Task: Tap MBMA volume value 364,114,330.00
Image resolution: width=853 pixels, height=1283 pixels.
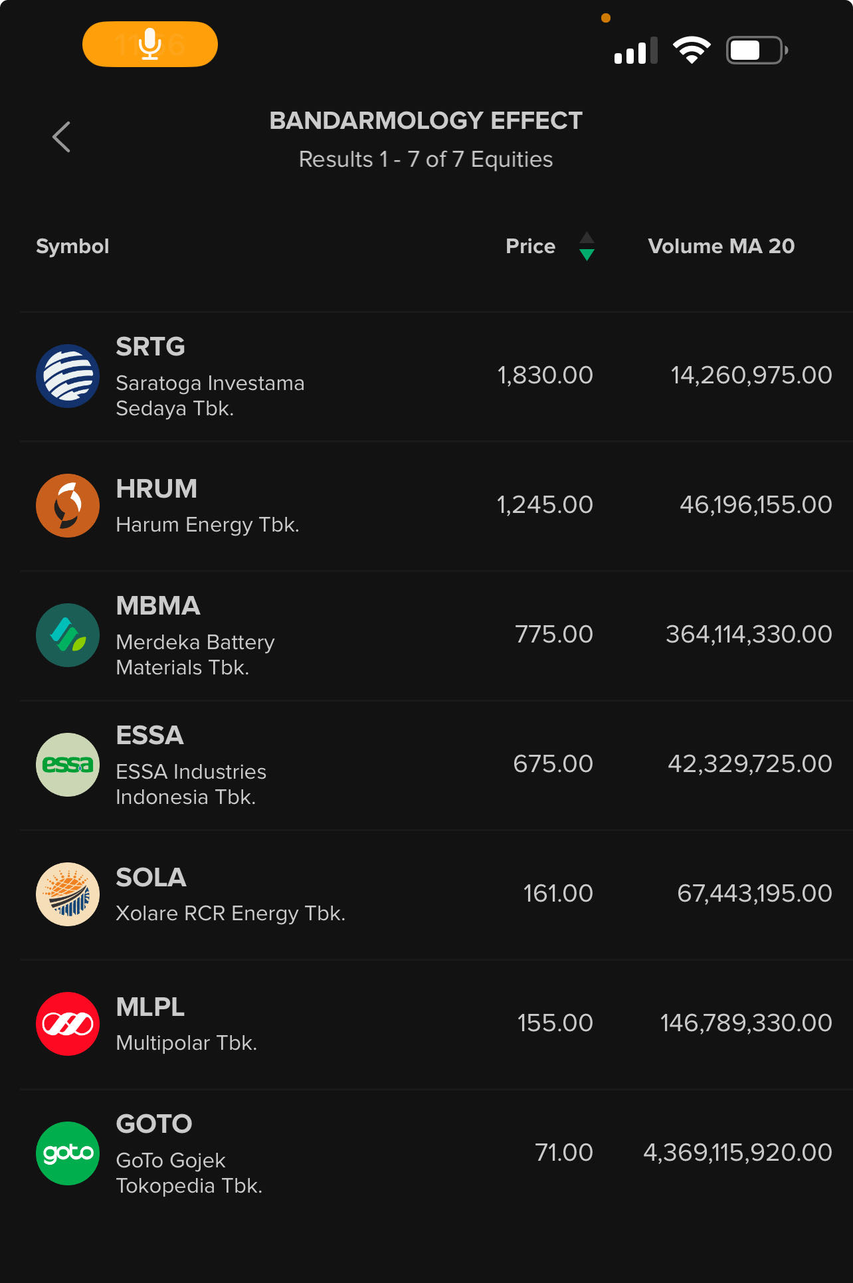Action: (749, 635)
